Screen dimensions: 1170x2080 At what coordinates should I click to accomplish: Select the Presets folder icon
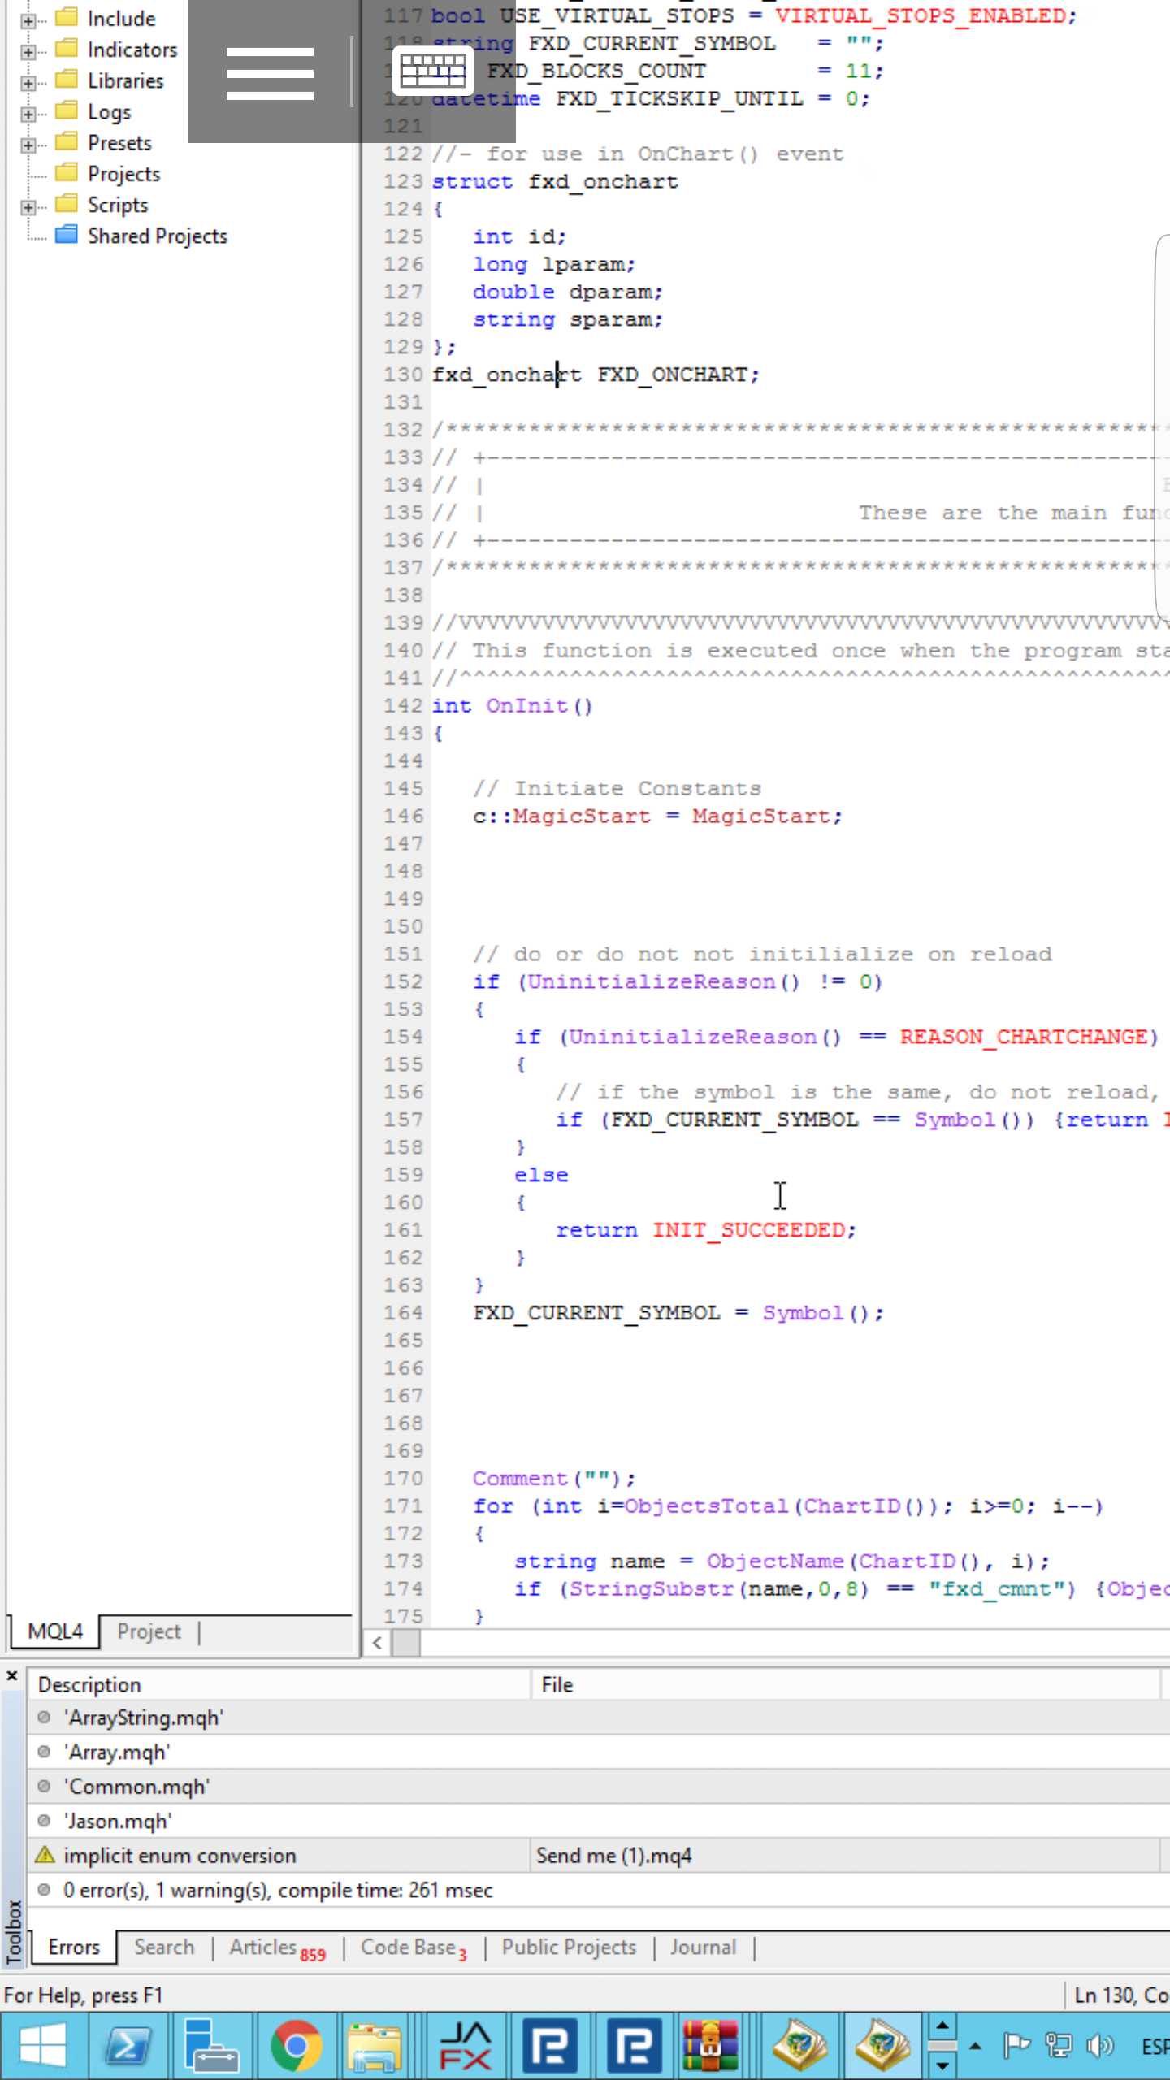point(66,142)
